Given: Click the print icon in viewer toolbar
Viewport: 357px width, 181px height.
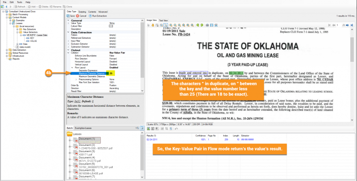Looking at the screenshot, I should click(208, 25).
